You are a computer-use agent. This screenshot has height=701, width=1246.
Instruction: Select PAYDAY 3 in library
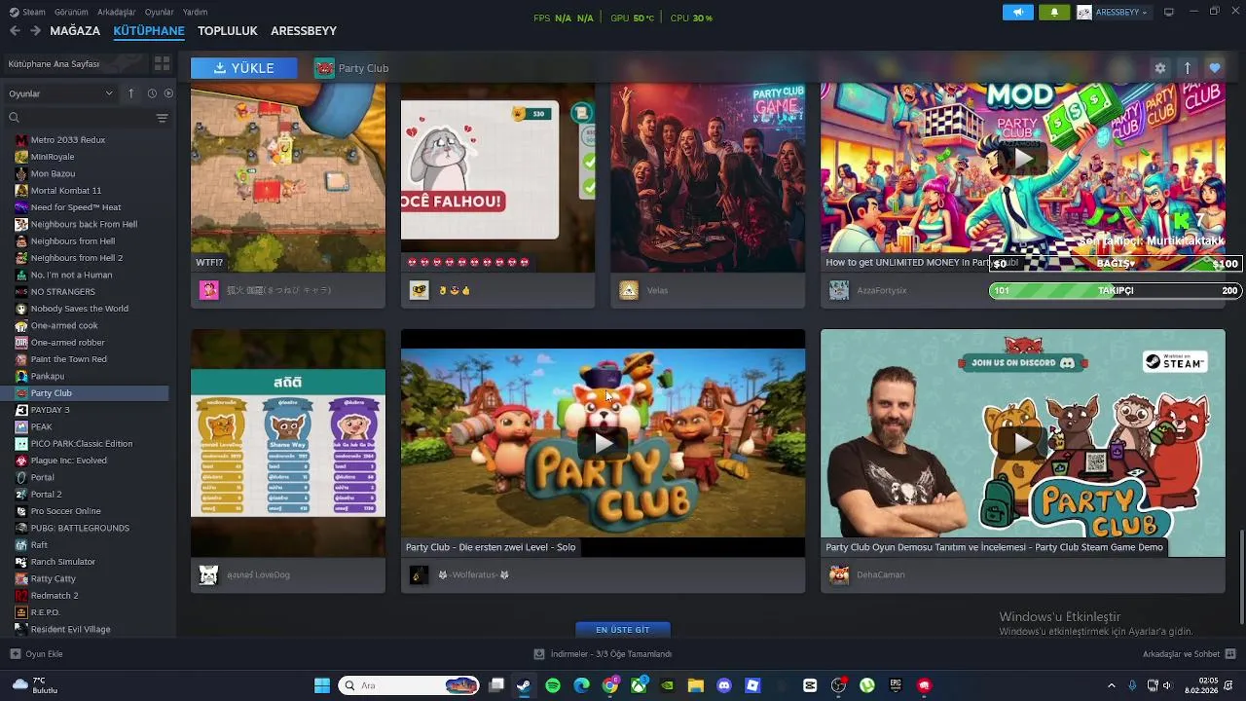[x=51, y=410]
